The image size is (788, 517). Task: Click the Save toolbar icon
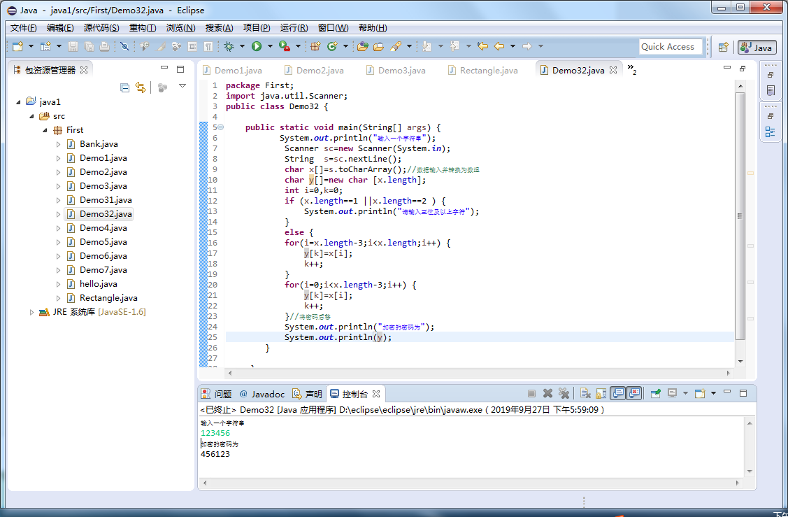tap(73, 46)
